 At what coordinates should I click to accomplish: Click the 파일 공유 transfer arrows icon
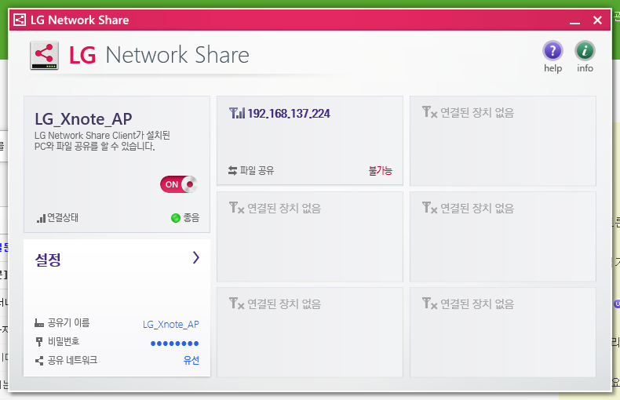click(232, 171)
